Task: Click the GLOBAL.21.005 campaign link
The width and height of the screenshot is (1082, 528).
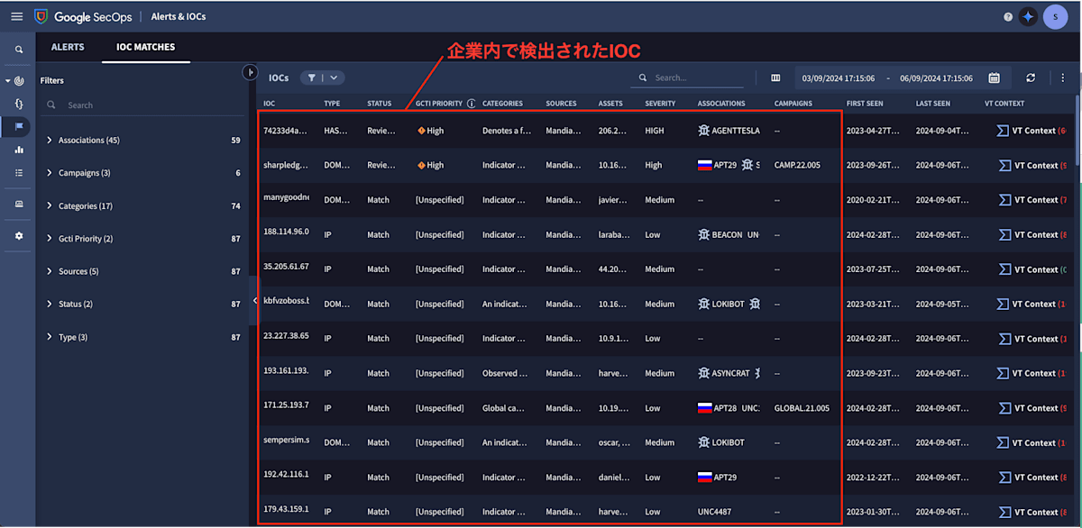Action: 802,408
